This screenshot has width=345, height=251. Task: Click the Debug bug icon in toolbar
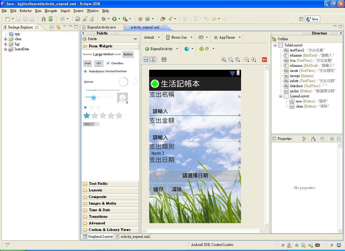tap(104, 19)
